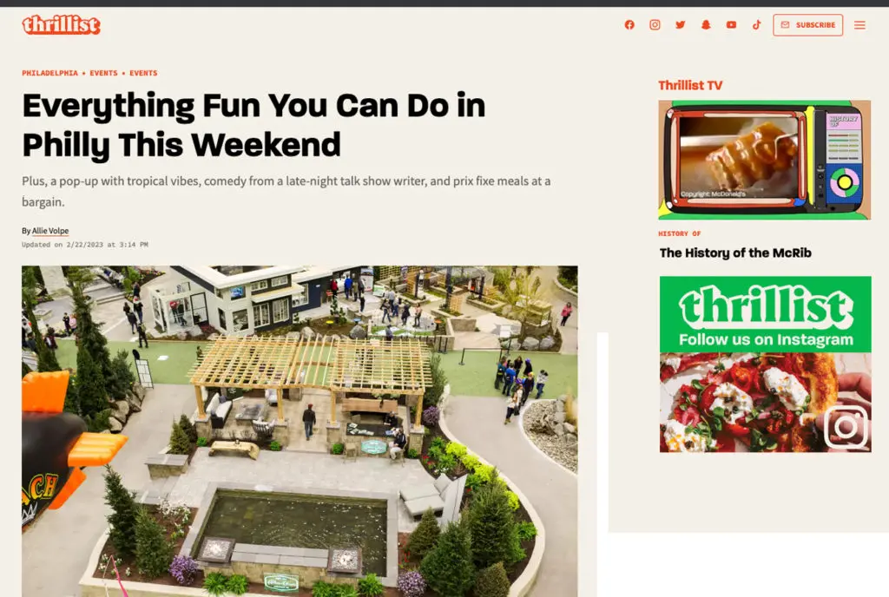The height and width of the screenshot is (597, 889).
Task: Visit Thrillist's Twitter profile icon
Action: pyautogui.click(x=681, y=25)
